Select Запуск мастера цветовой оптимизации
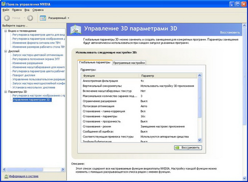This screenshot has height=182, width=248. [x=38, y=55]
